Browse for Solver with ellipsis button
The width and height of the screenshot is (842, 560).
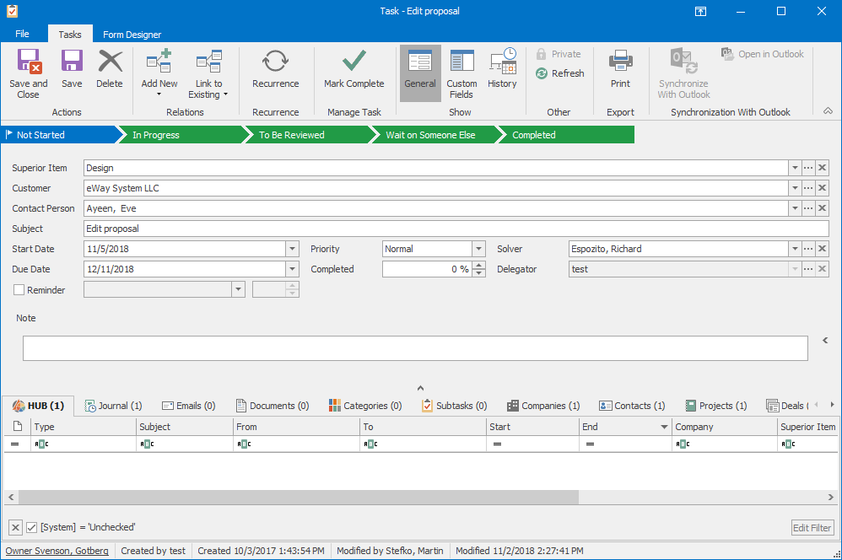coord(808,249)
